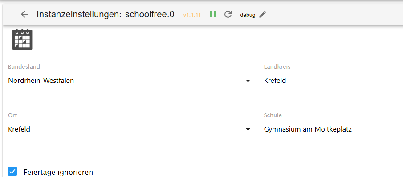Uncheck the Feiertage ignorieren checkbox
This screenshot has height=177, width=403.
pos(12,171)
